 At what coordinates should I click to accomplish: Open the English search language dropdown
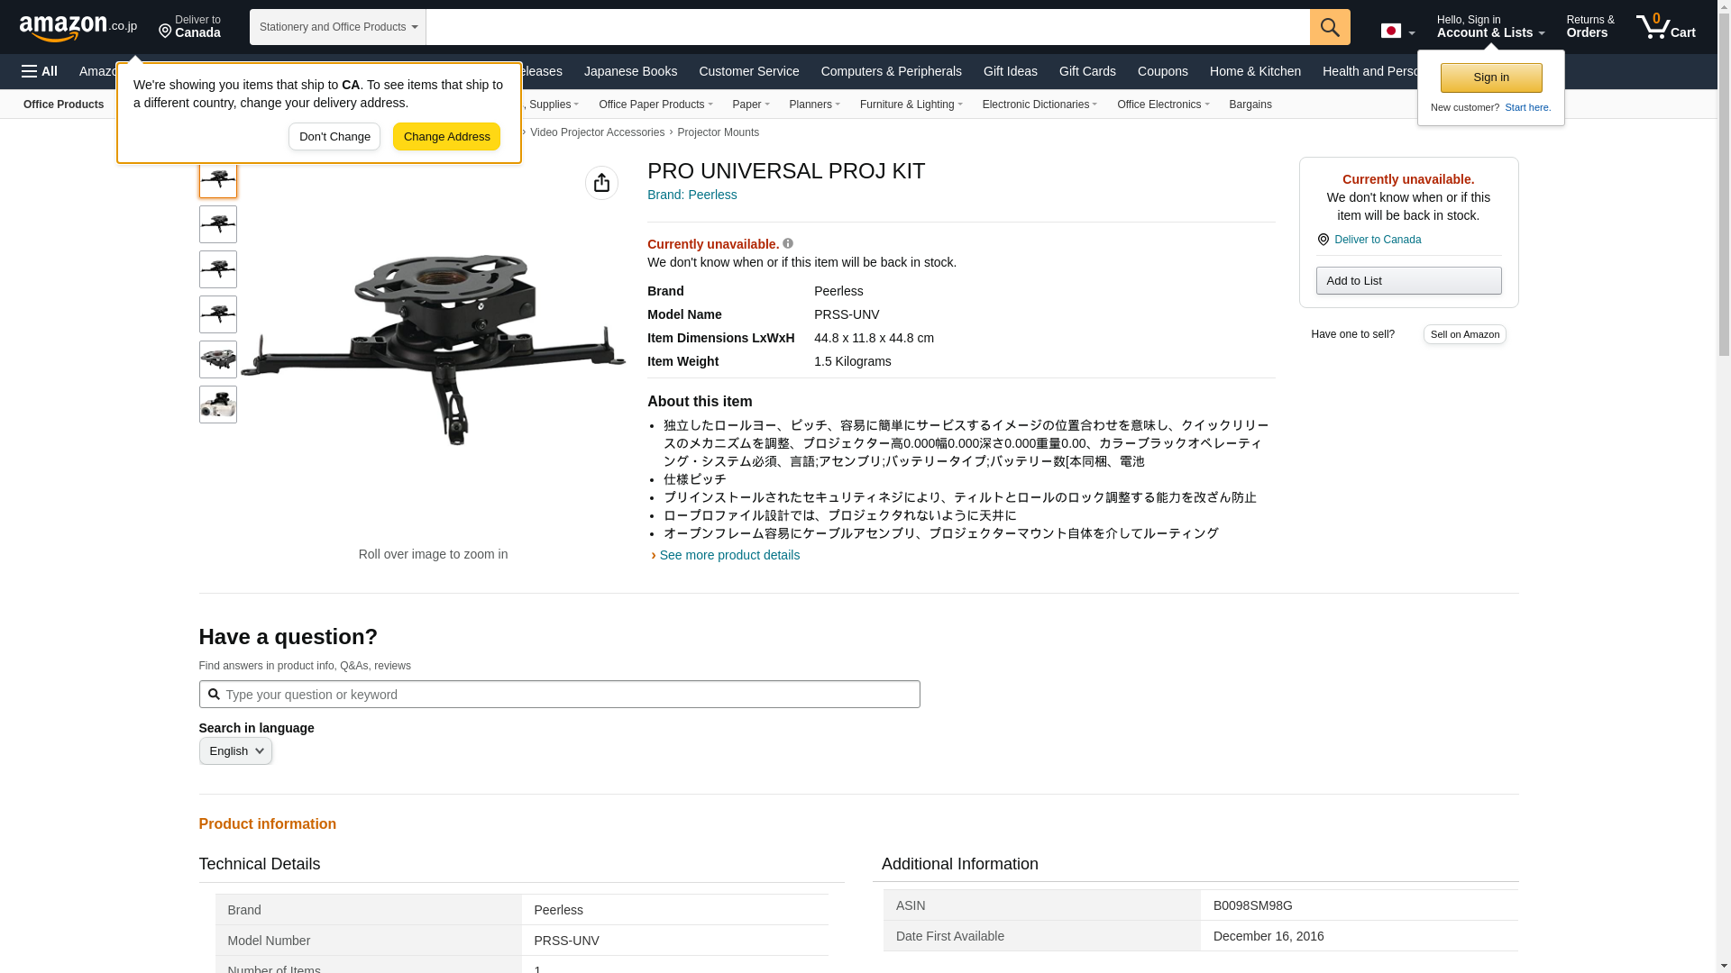[234, 750]
